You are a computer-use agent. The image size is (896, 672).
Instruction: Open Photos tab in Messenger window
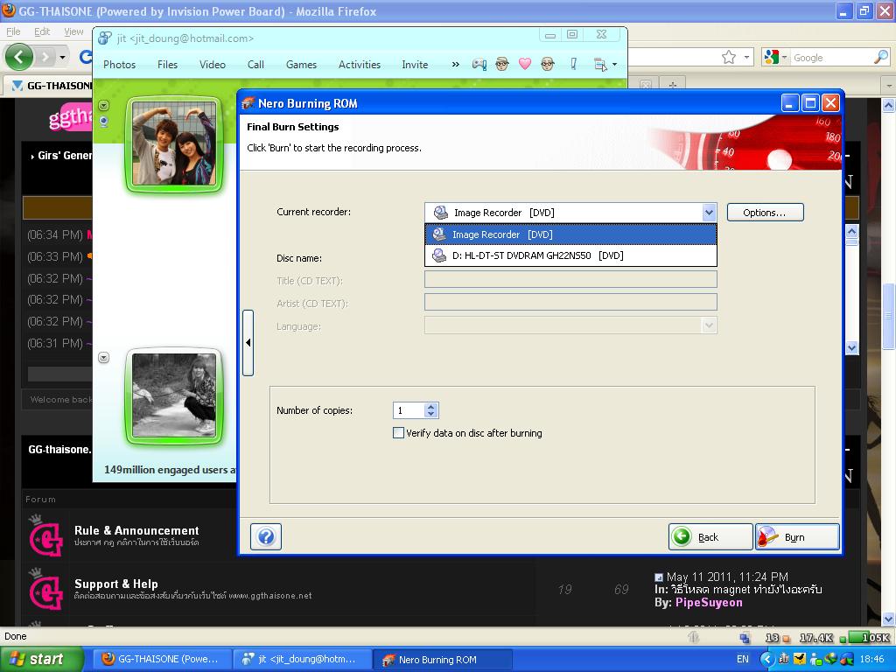pos(119,65)
